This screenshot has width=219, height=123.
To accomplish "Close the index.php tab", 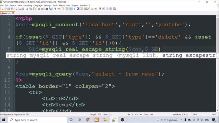I will 13,13.
